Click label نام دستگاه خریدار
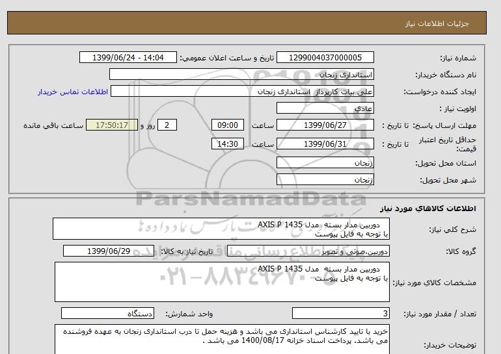Image resolution: width=501 pixels, height=354 pixels. (x=446, y=75)
